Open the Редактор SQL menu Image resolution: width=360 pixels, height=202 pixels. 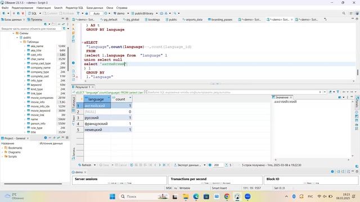tap(74, 8)
